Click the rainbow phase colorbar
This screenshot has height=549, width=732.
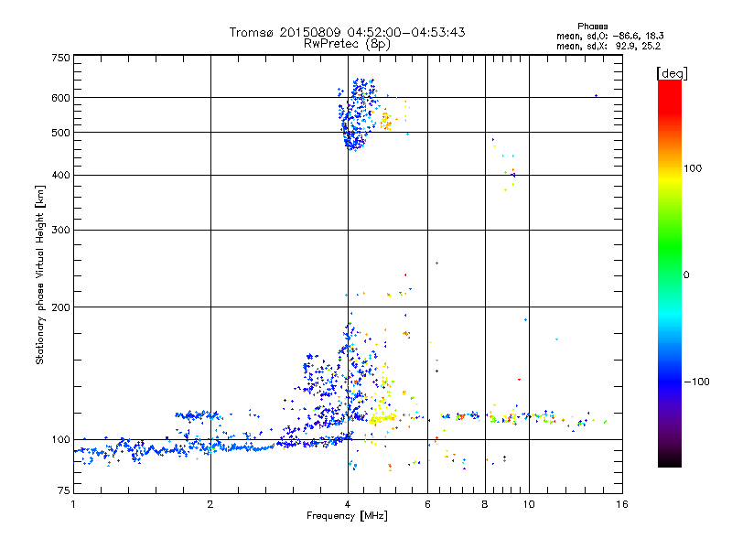670,274
